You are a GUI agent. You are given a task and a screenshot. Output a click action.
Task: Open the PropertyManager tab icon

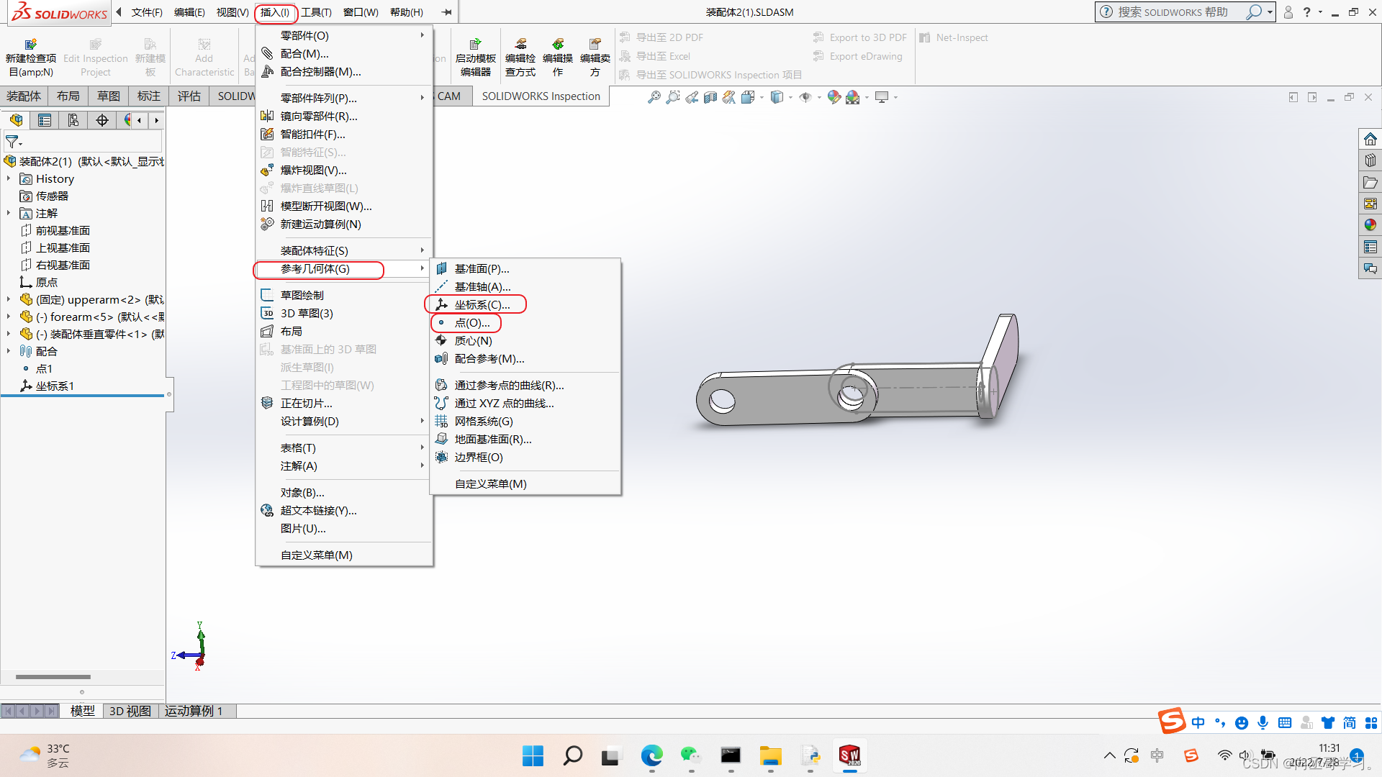45,120
